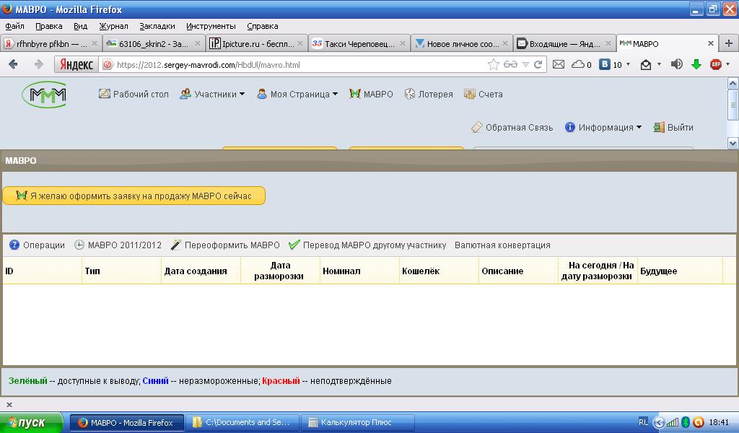This screenshot has height=433, width=739.
Task: Click the MMM logo
Action: (44, 95)
